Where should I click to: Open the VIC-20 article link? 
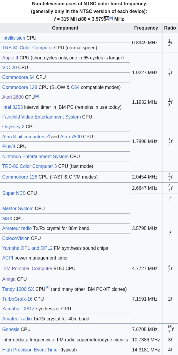9,67
